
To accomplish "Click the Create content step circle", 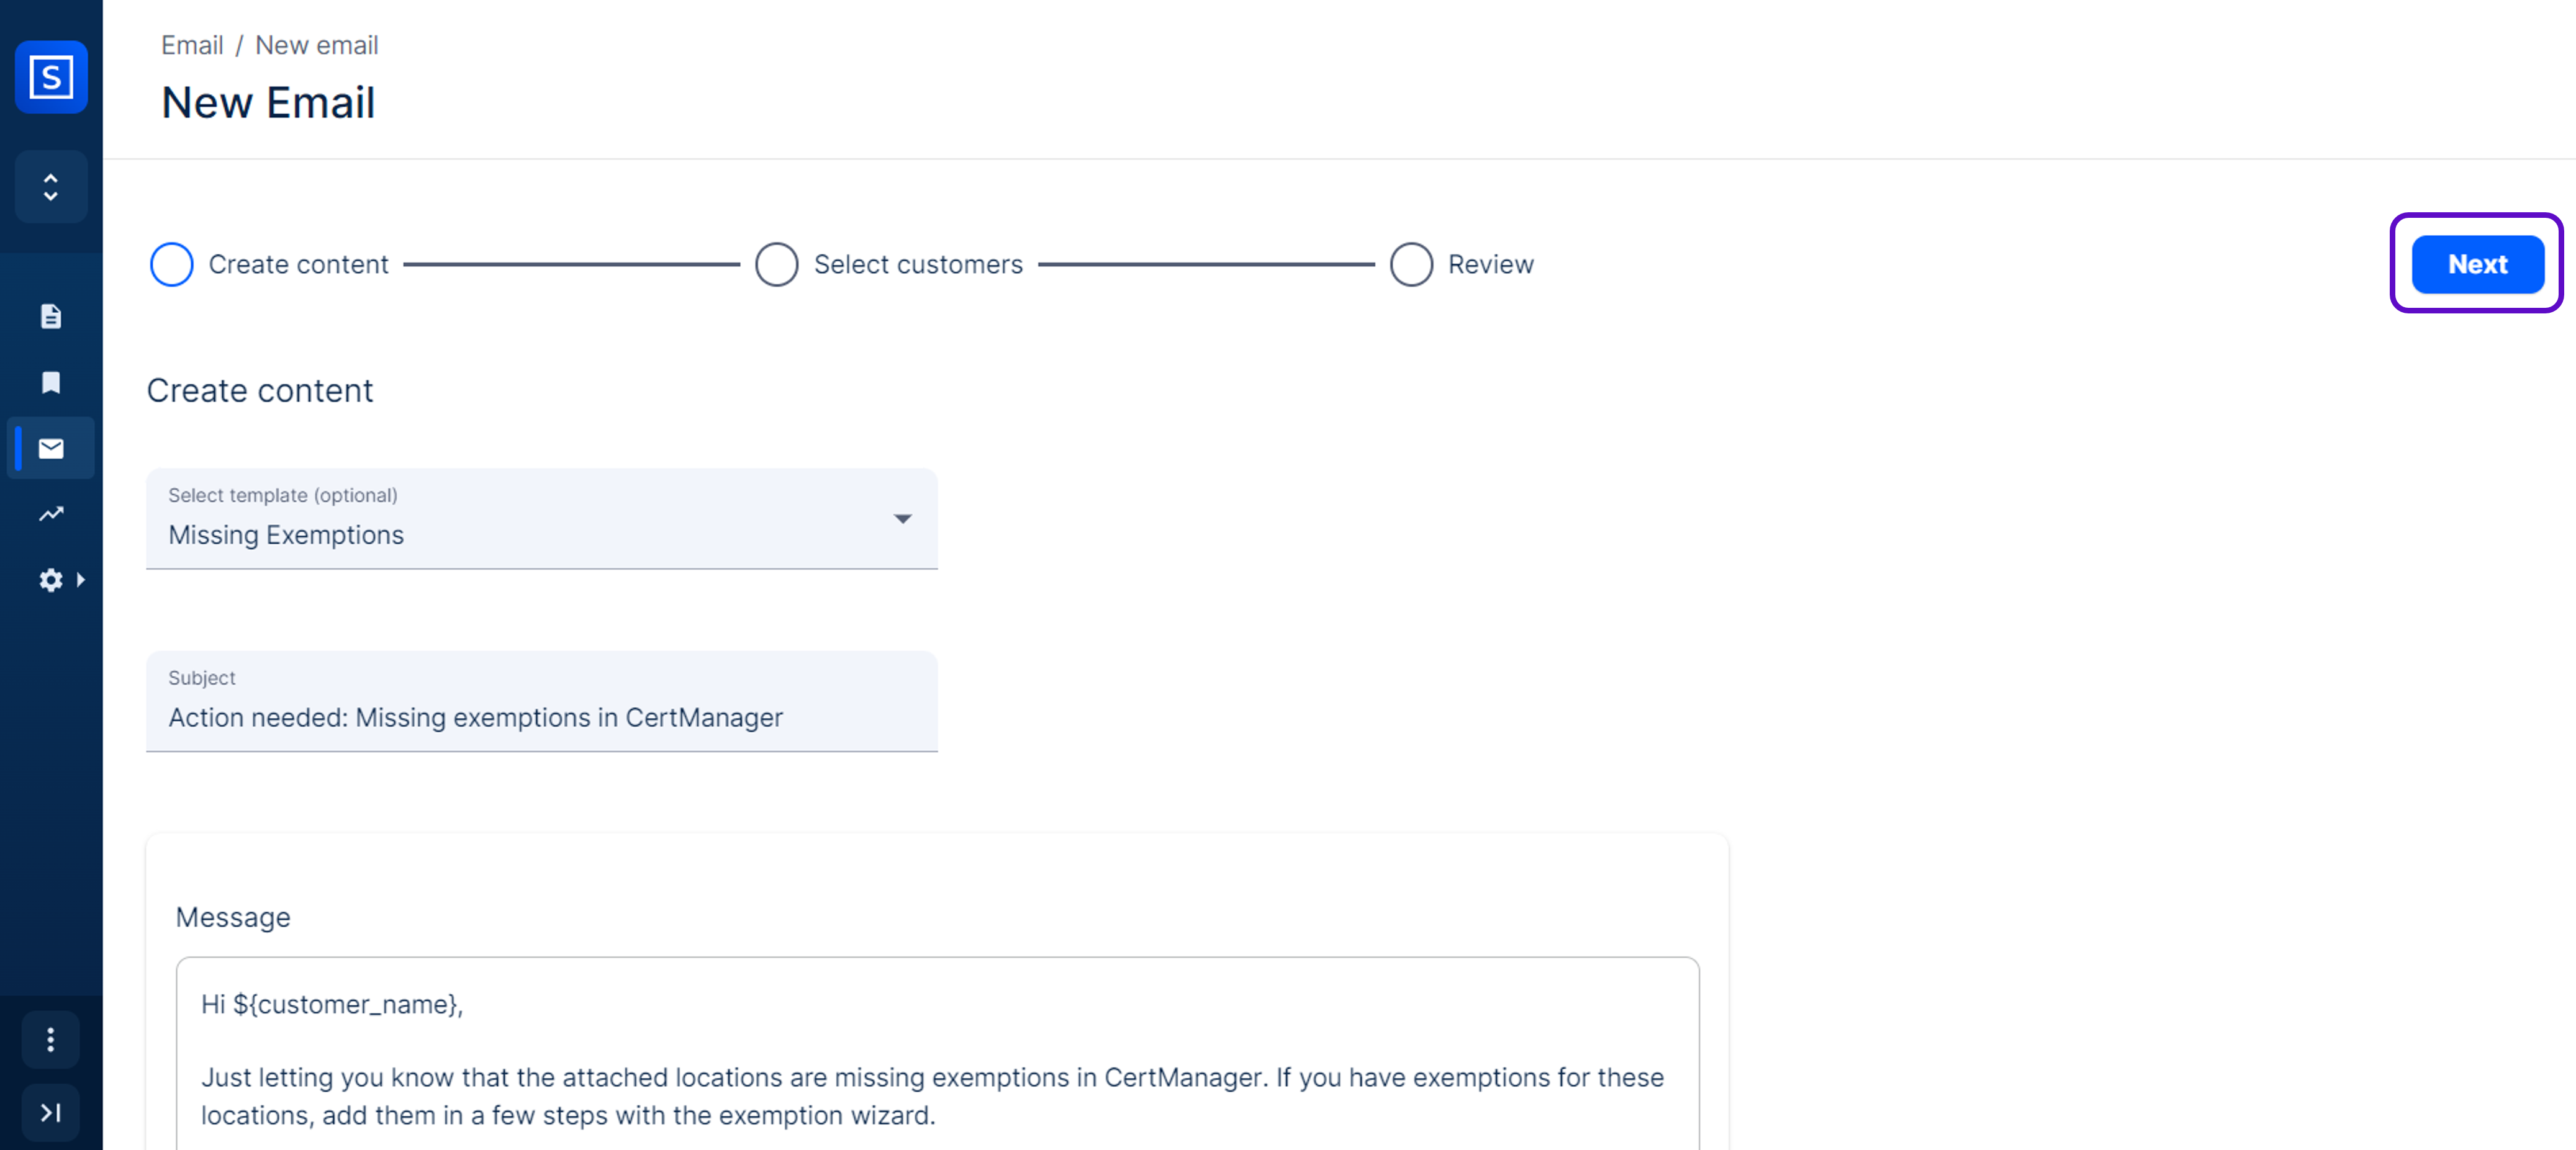I will coord(171,265).
